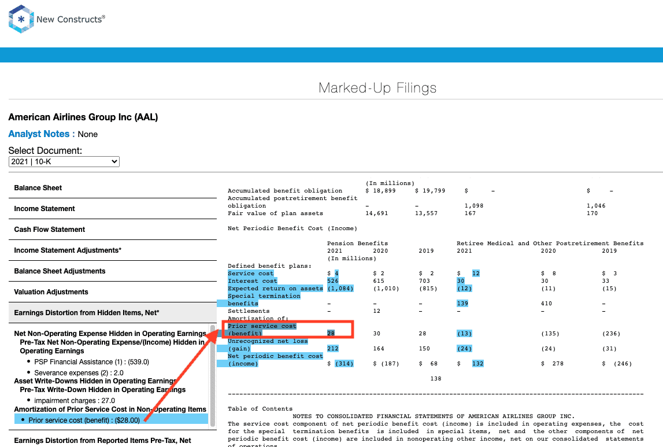Click highlighted Expected return on assets label
The image size is (663, 447).
(x=275, y=289)
